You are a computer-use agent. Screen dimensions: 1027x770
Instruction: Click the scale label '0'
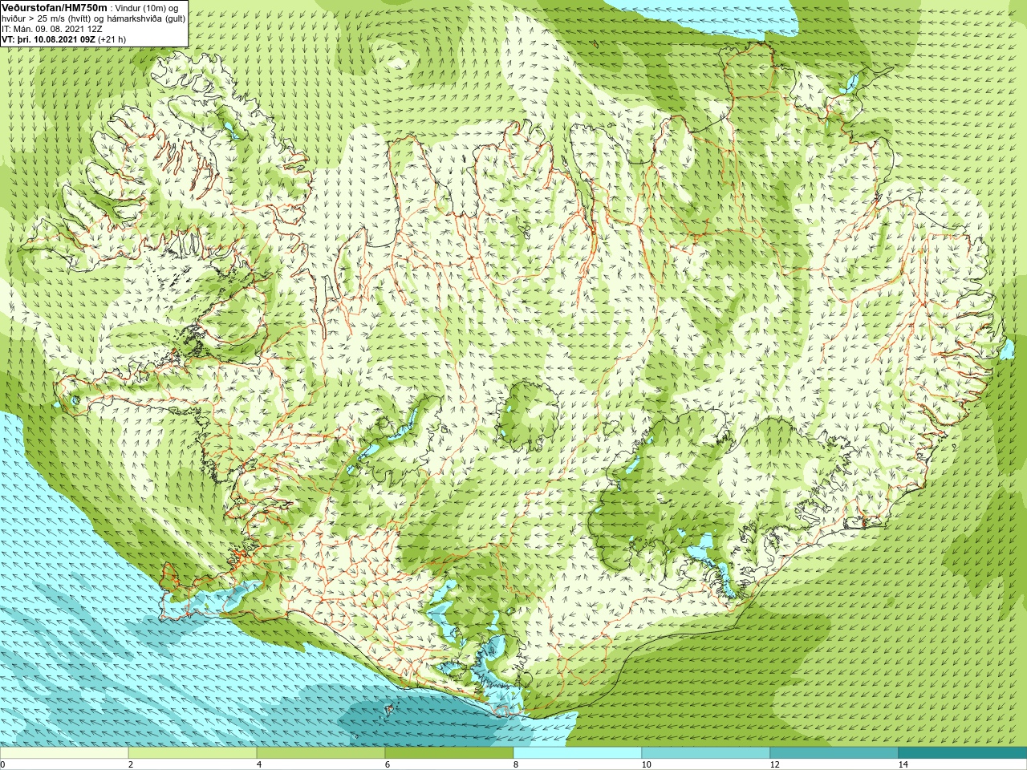[x=3, y=764]
